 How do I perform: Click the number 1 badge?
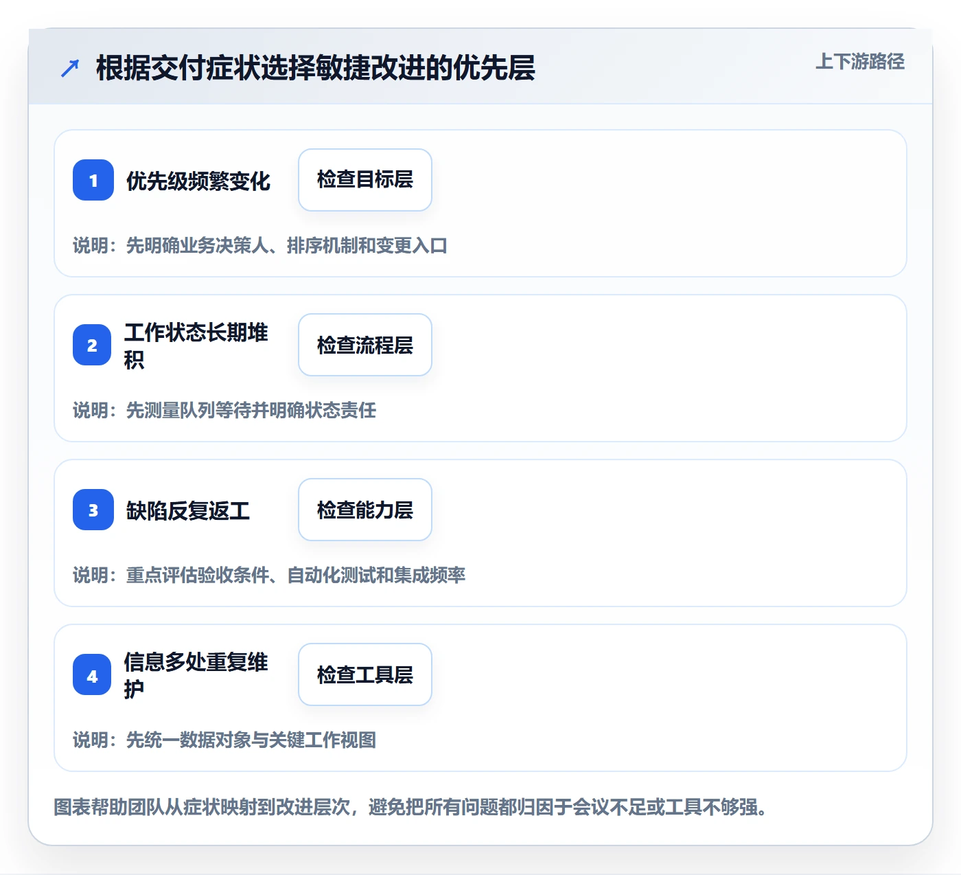coord(93,180)
